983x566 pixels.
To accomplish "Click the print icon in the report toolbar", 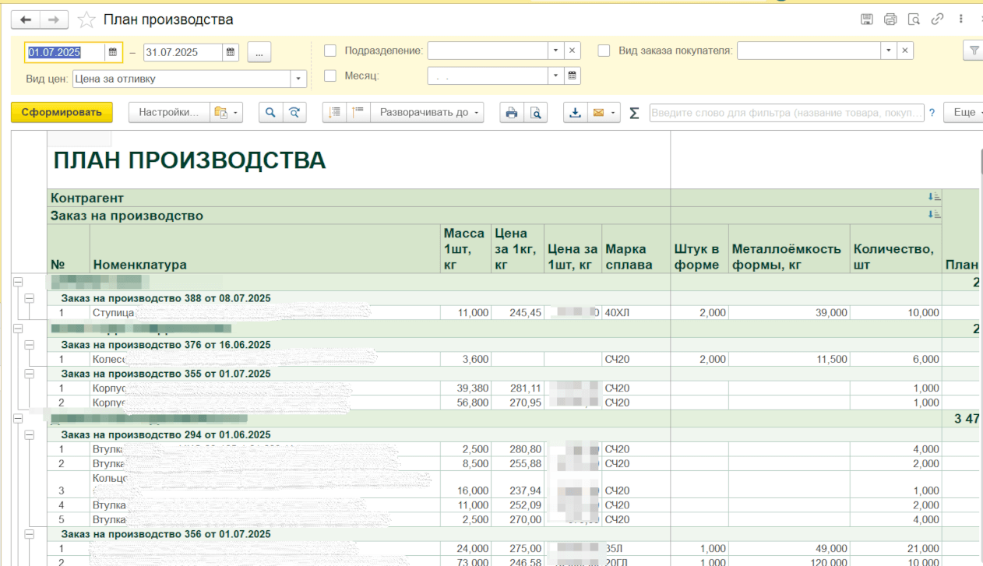I will (512, 113).
